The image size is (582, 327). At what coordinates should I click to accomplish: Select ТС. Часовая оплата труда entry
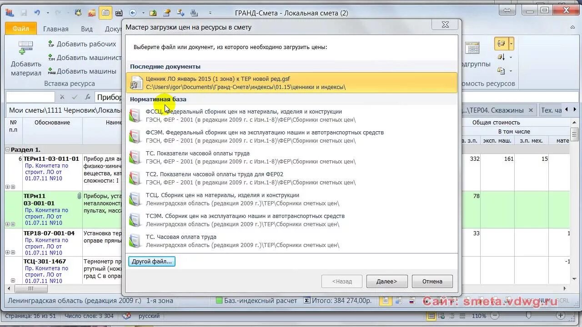pos(291,241)
